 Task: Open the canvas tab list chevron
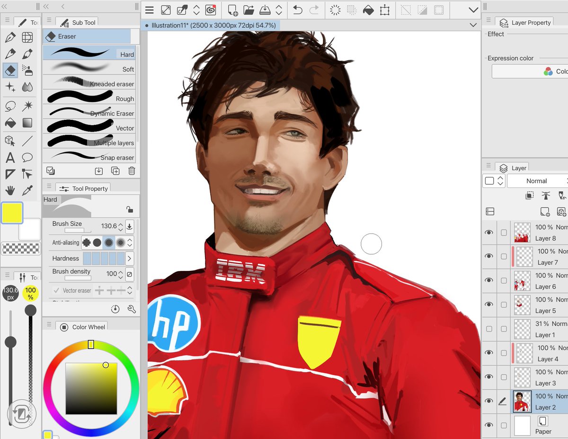(x=473, y=25)
